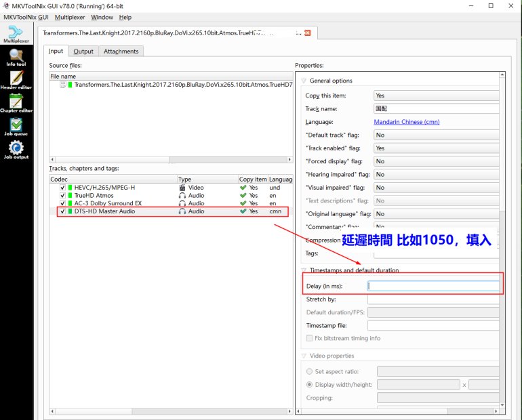Click the source file document icon
This screenshot has width=522, height=420.
(63, 85)
